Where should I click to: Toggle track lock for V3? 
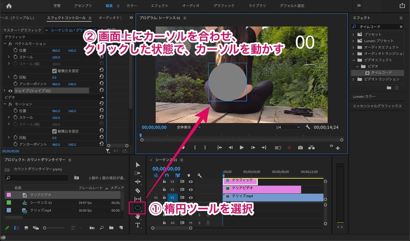click(164, 182)
